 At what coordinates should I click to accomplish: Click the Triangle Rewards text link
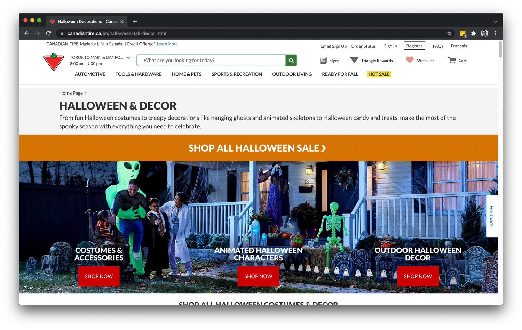377,61
